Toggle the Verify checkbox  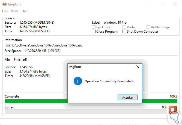(124, 27)
